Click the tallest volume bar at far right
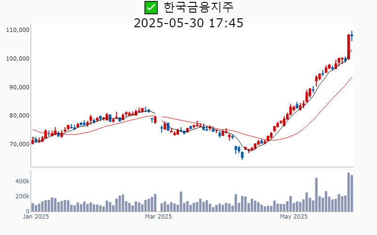 tap(348, 192)
